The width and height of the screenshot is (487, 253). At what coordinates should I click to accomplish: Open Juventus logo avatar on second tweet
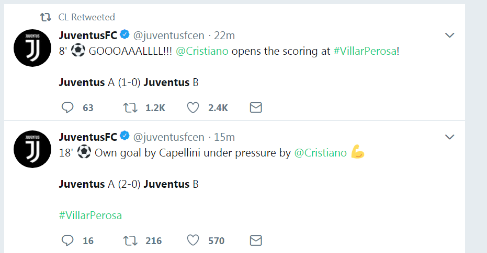[x=32, y=150]
